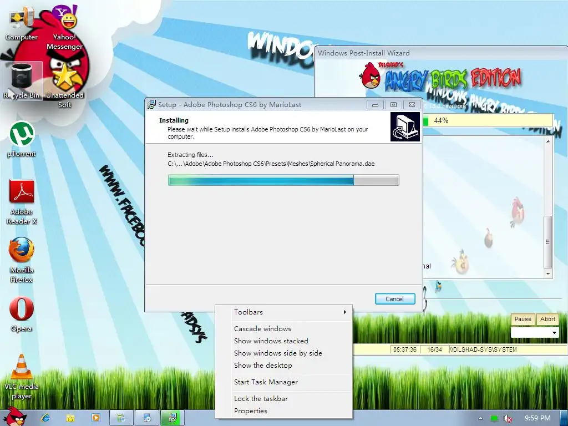Open the Opera browser shortcut

pyautogui.click(x=22, y=315)
